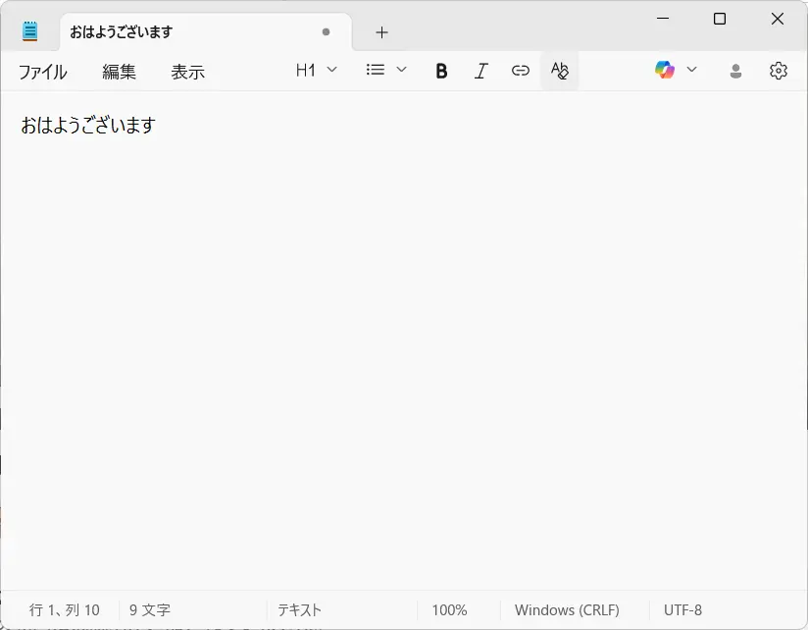This screenshot has width=808, height=630.
Task: Open Notepad settings gear
Action: tap(779, 71)
